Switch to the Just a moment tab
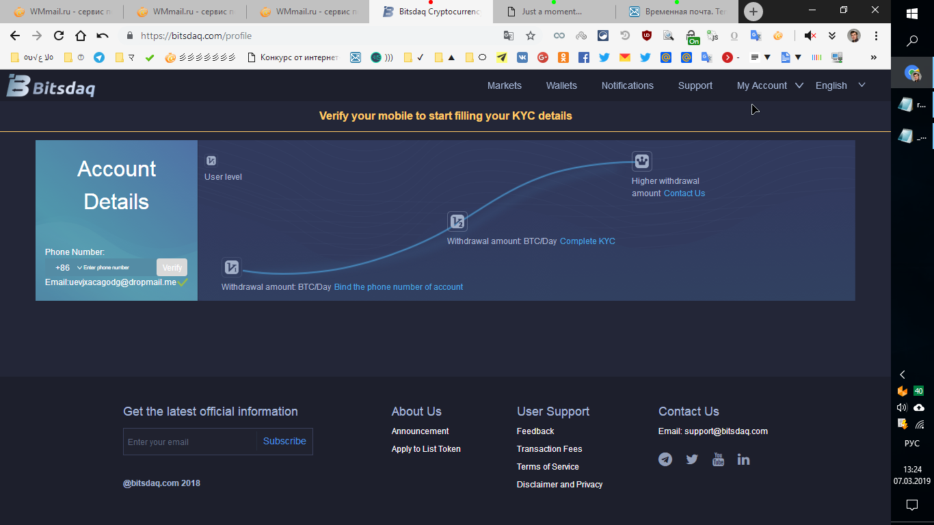This screenshot has width=934, height=525. click(x=554, y=12)
